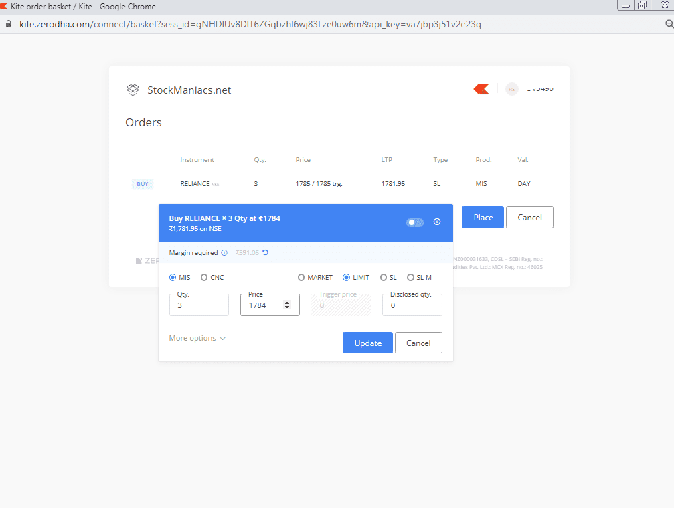Minimize the Chrome window
This screenshot has height=508, width=674.
pyautogui.click(x=626, y=5)
